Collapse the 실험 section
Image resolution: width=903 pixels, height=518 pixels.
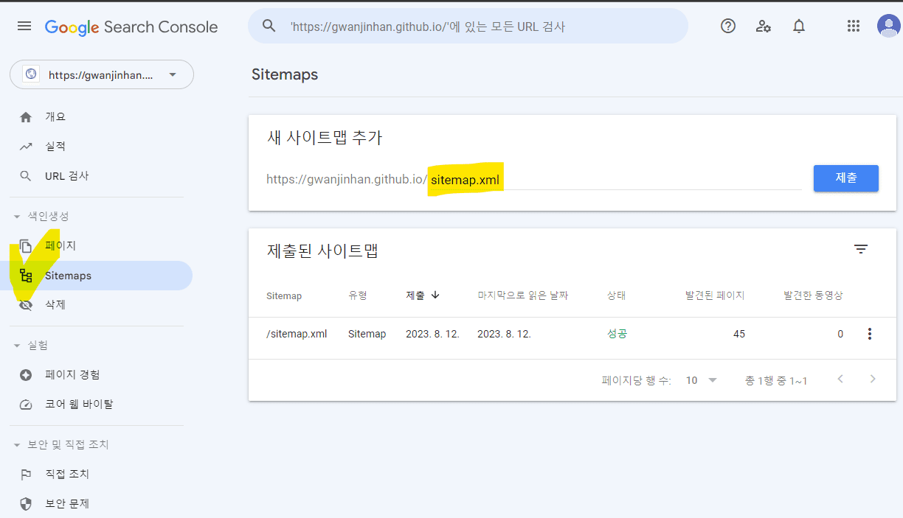tap(17, 346)
